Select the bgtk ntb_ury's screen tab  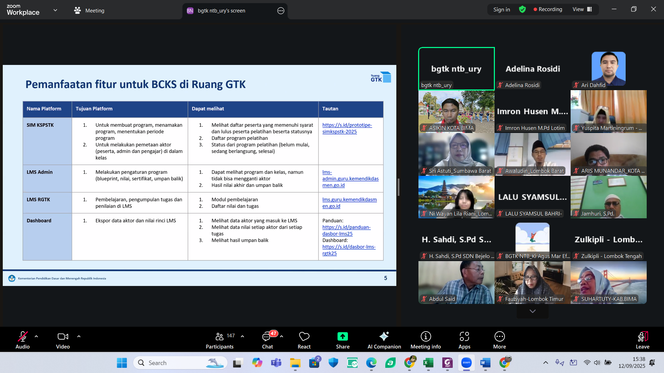coord(221,11)
